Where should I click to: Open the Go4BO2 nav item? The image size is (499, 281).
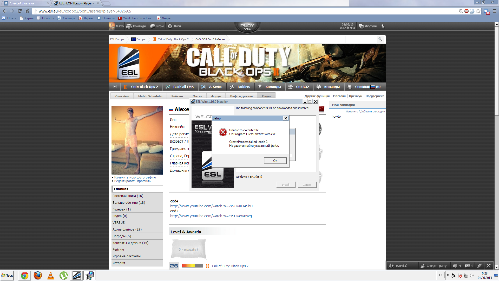click(x=299, y=87)
